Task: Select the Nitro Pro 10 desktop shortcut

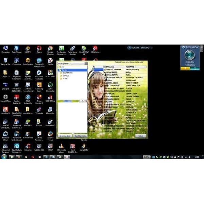Action: [x=5, y=111]
